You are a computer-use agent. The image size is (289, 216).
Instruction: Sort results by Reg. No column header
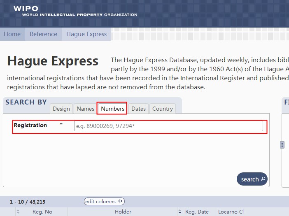pyautogui.click(x=42, y=212)
